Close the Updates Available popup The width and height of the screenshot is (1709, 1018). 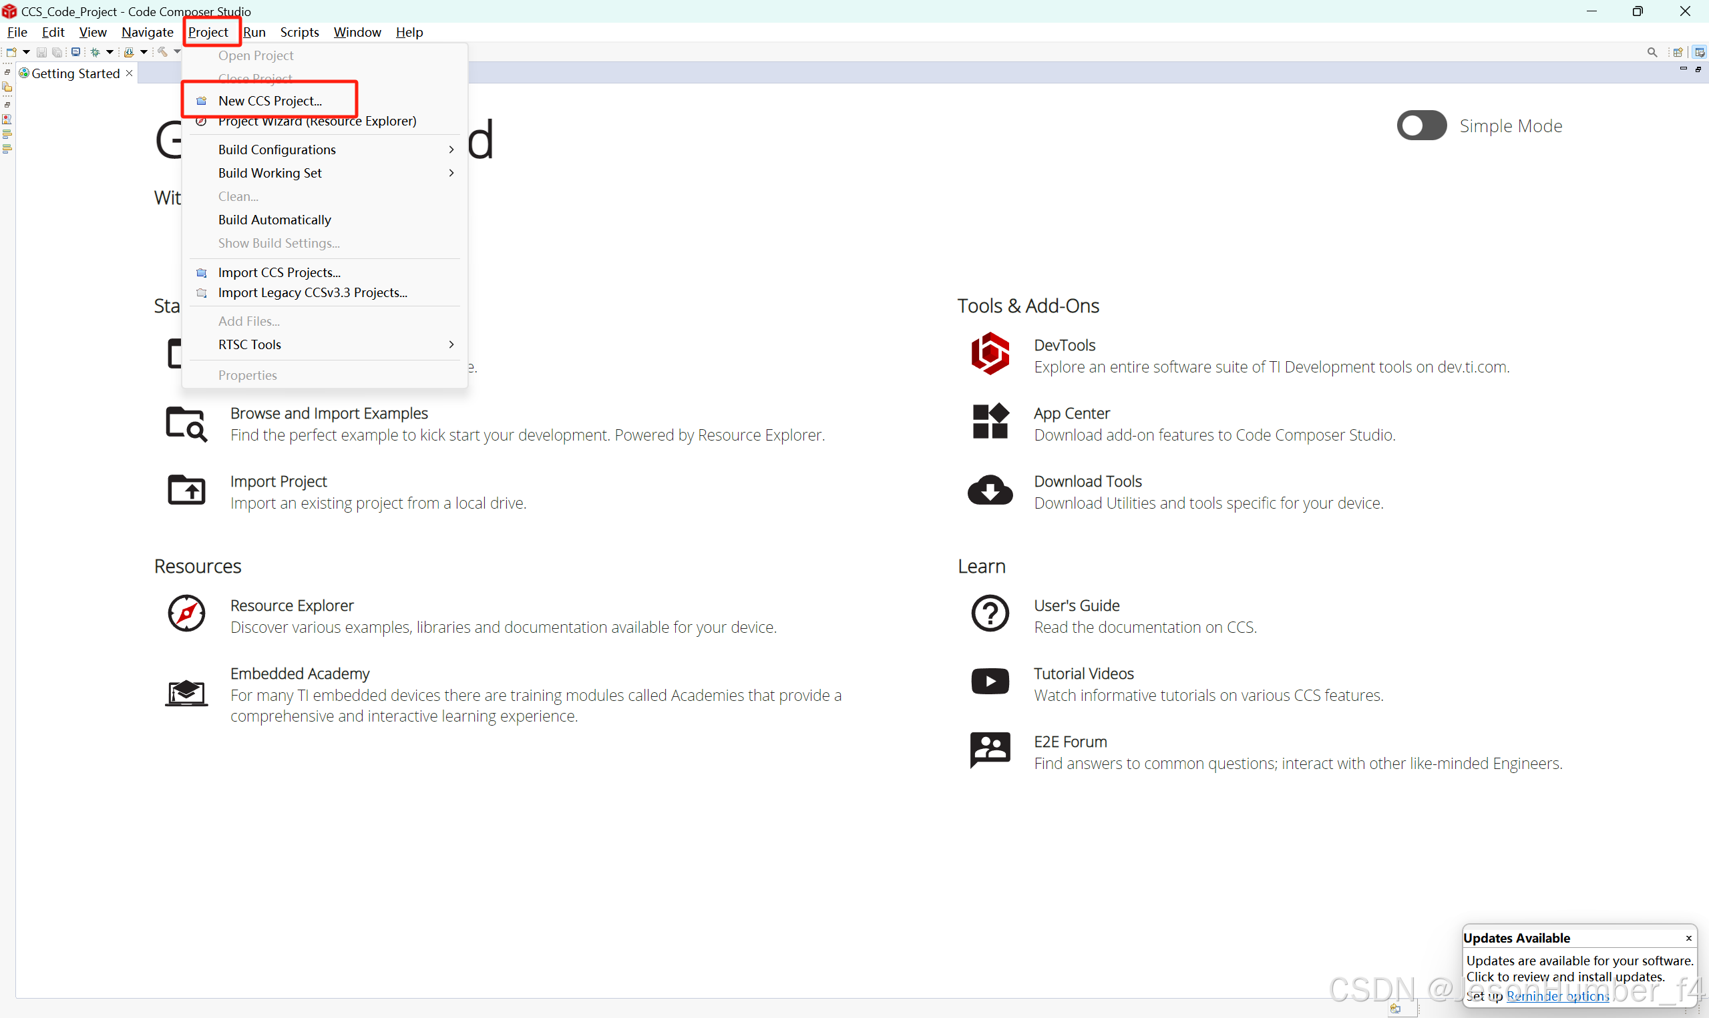click(1688, 939)
